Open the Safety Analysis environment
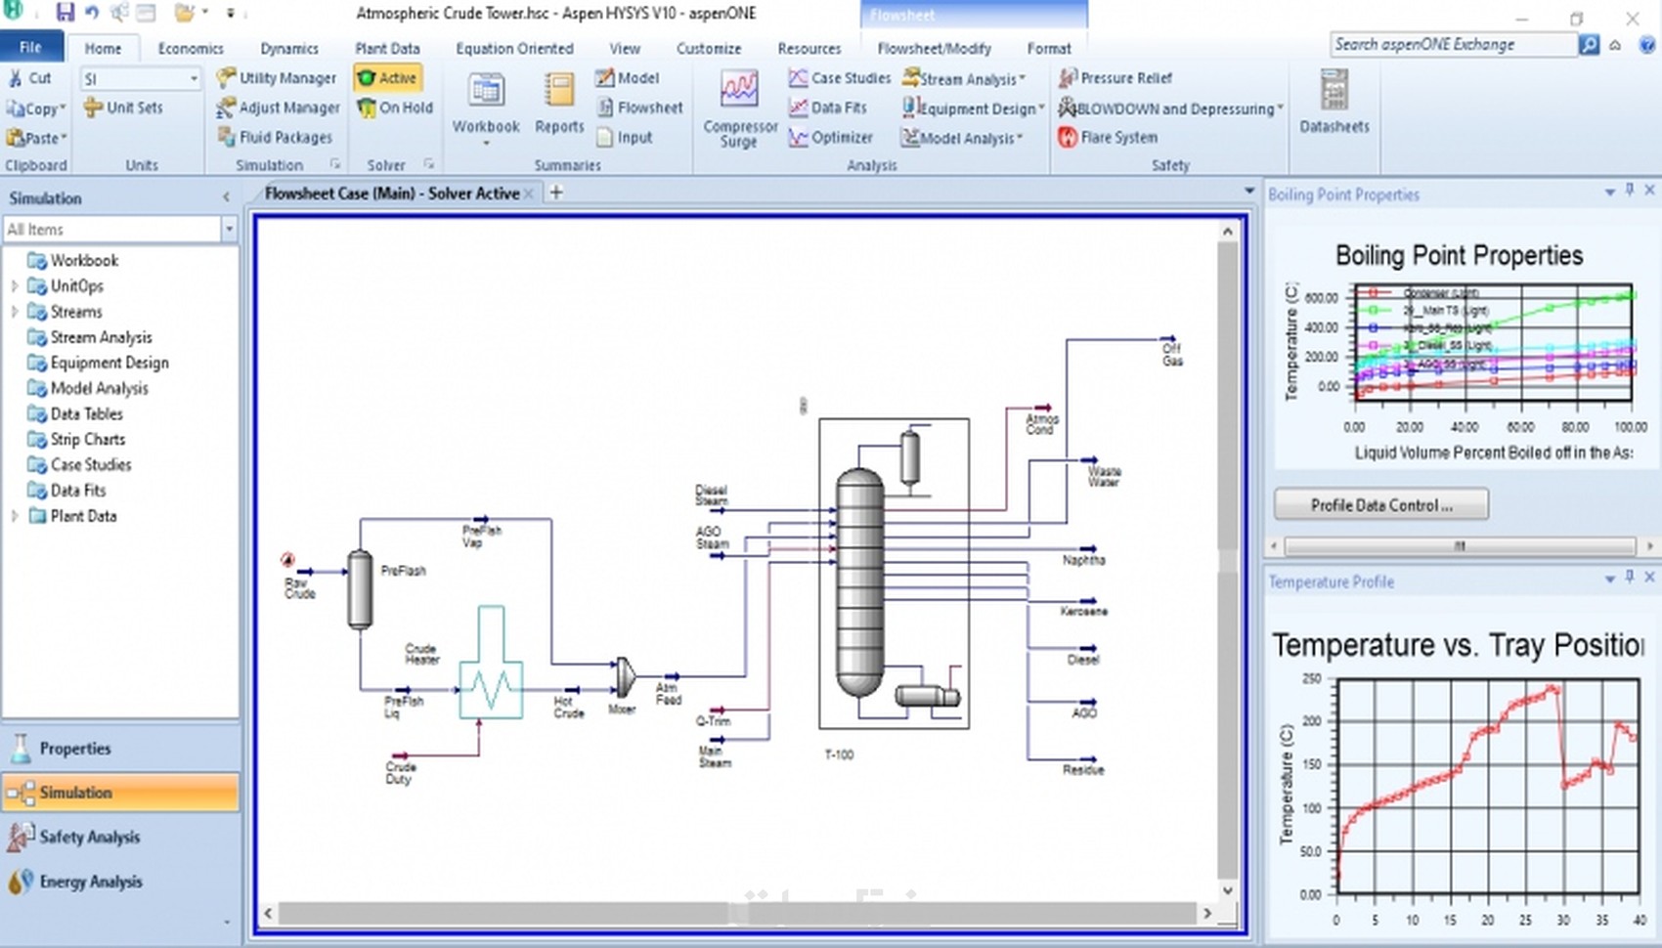This screenshot has height=948, width=1662. click(x=119, y=838)
